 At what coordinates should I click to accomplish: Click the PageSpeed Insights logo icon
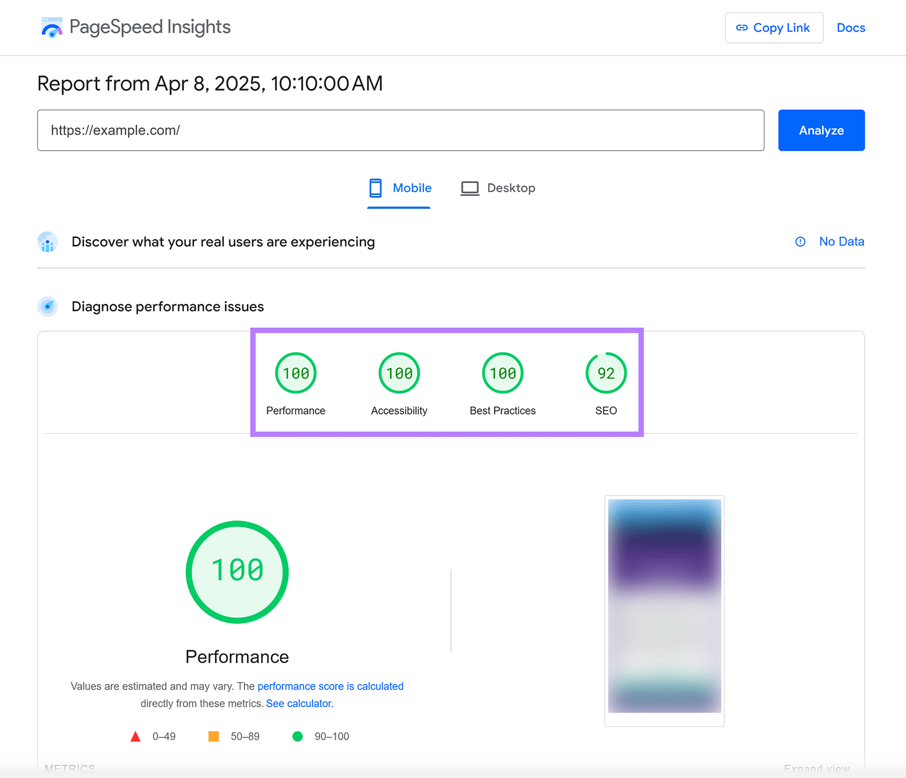[x=52, y=27]
